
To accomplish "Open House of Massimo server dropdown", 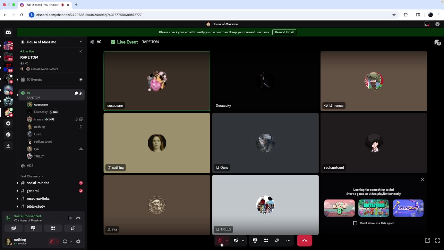I will 52,42.
